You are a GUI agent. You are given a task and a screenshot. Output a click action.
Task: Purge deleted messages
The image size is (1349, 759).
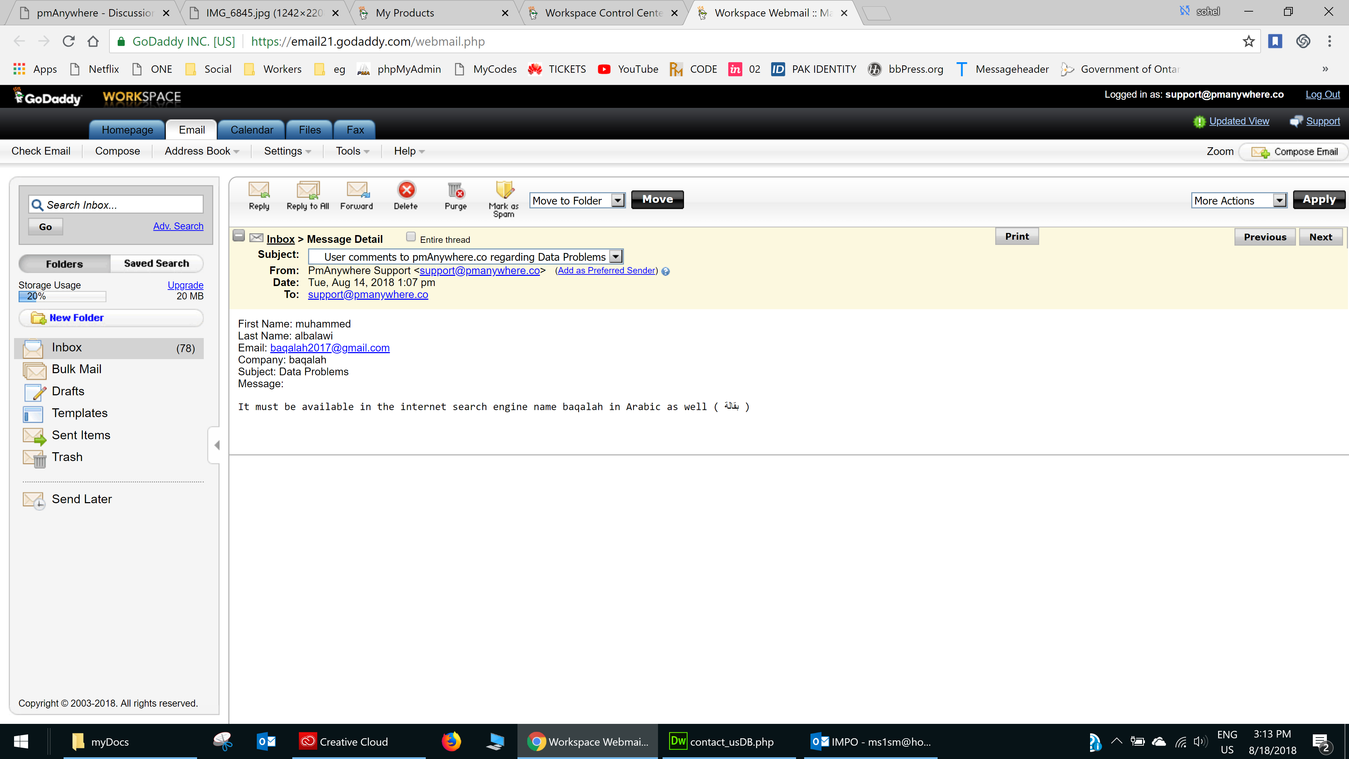pos(456,190)
